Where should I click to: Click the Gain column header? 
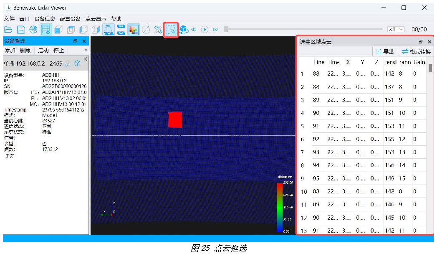[419, 62]
